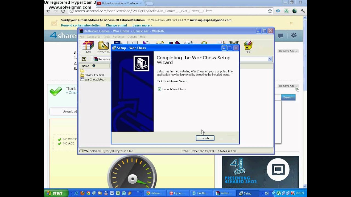The height and width of the screenshot is (197, 351).
Task: Open the Tools menu in WinRAR
Action: coord(107,37)
